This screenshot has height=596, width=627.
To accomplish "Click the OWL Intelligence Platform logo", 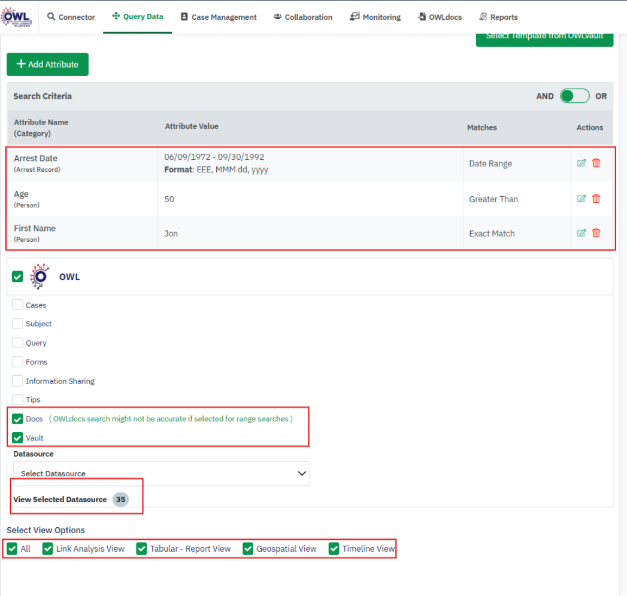I will tap(17, 16).
